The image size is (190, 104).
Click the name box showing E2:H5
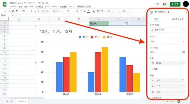coord(7,15)
